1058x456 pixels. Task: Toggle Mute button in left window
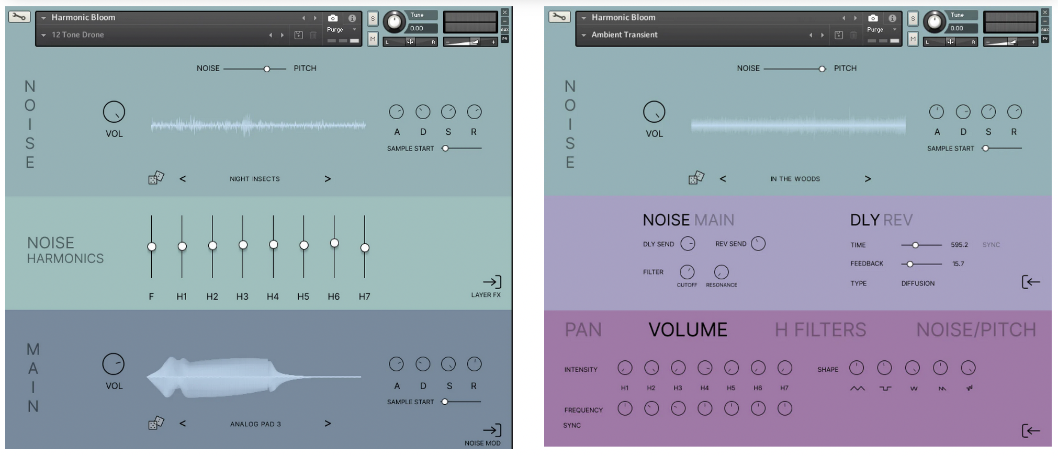(373, 39)
